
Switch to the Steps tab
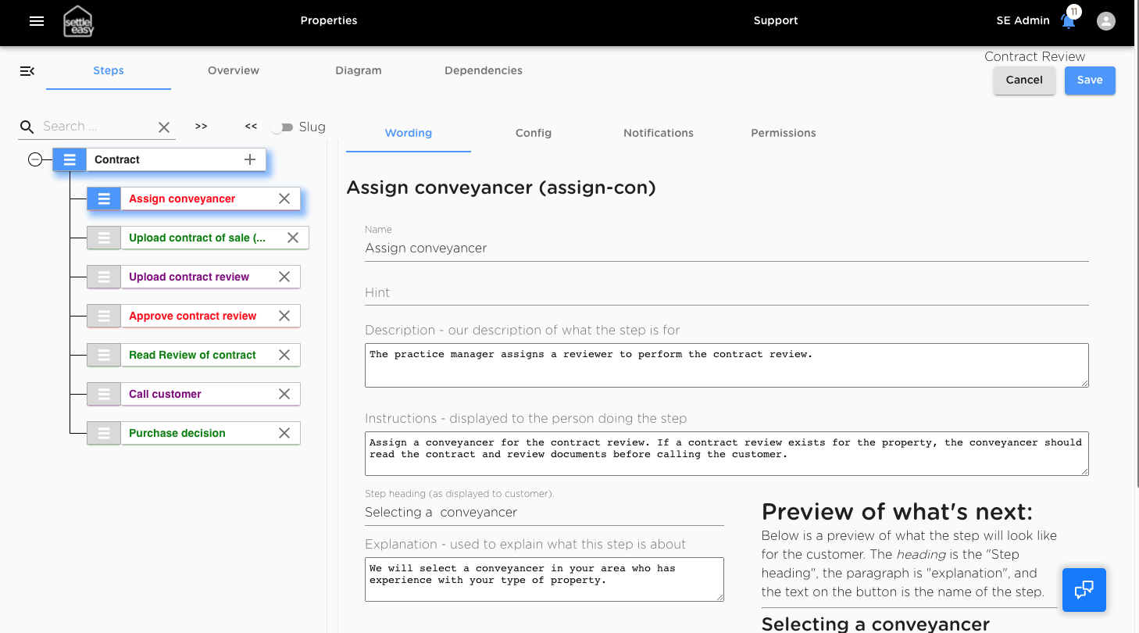coord(109,70)
